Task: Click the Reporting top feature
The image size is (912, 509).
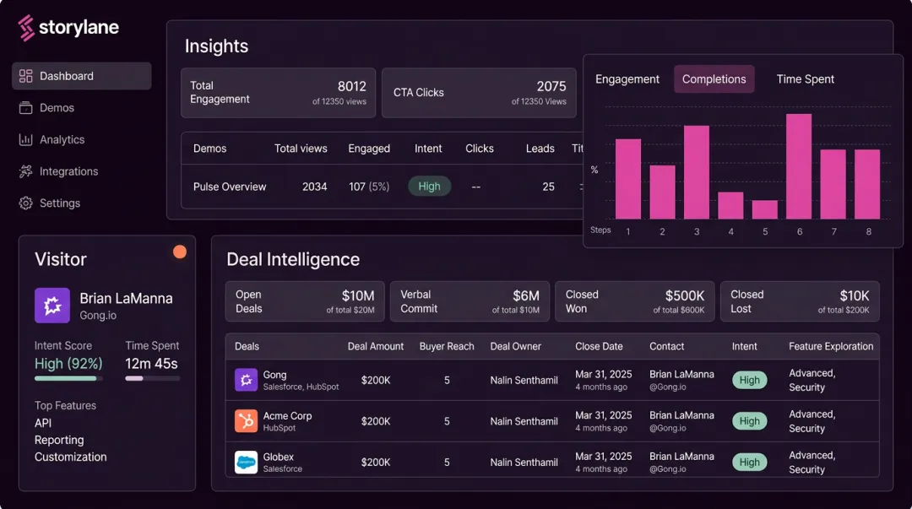Action: coord(59,440)
